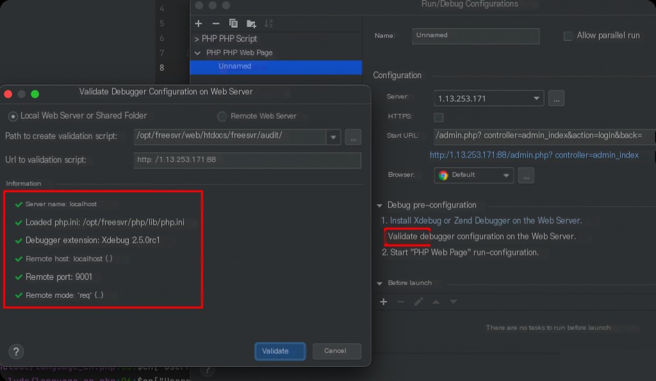
Task: Open help in validation dialog
Action: tap(16, 352)
